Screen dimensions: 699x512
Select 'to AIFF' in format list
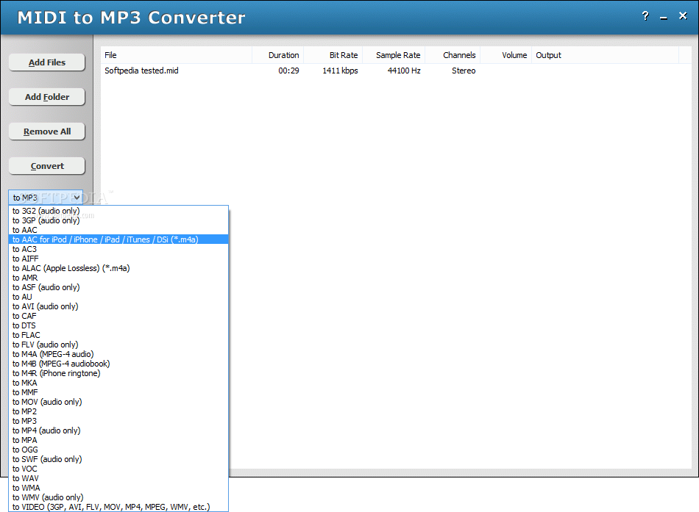click(x=118, y=259)
